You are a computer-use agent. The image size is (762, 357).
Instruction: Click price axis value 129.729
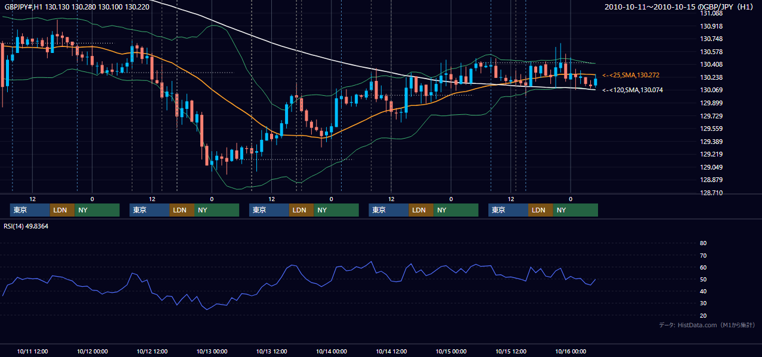click(x=711, y=116)
